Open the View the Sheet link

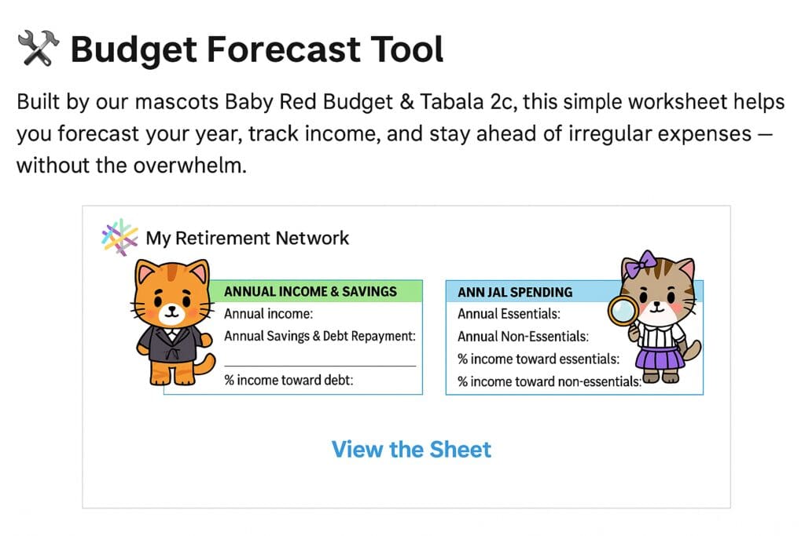click(411, 450)
